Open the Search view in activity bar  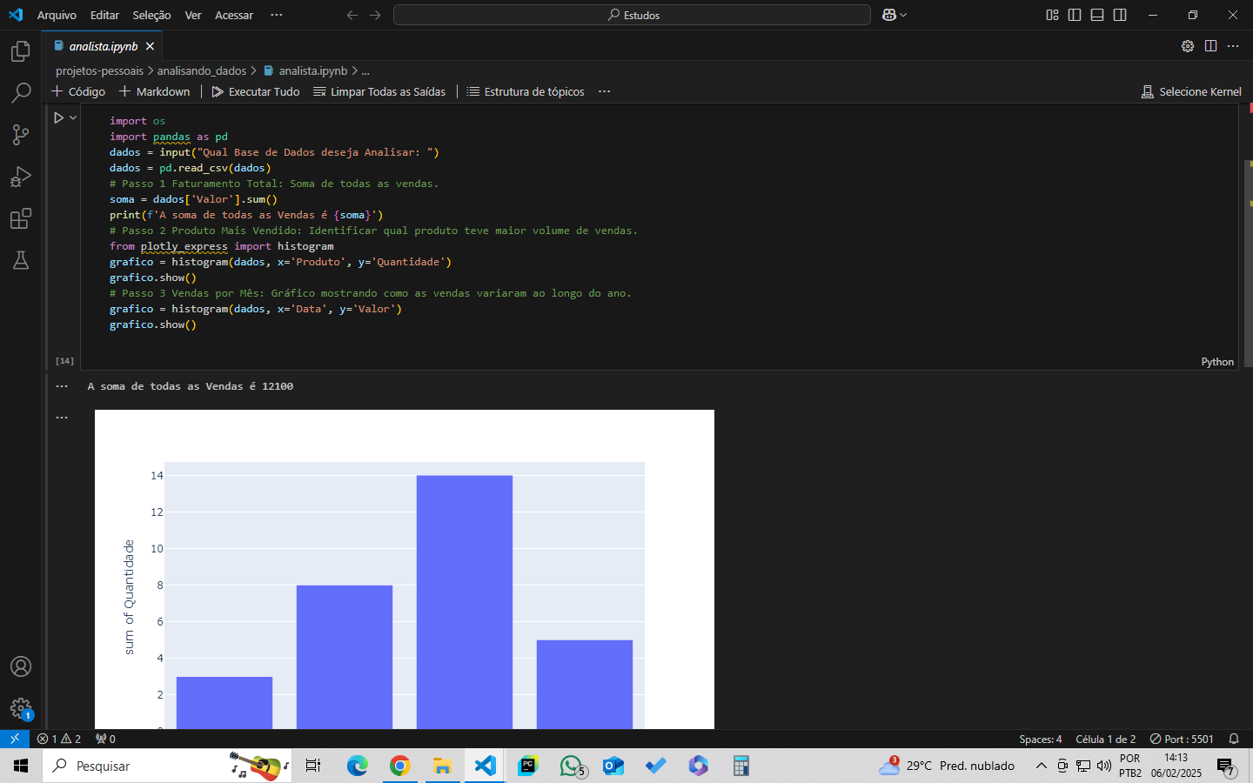point(21,93)
